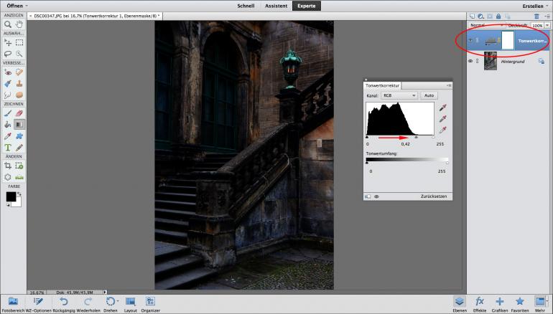Select the Tonwertkorrektur layer mask thumbnail
Image resolution: width=553 pixels, height=314 pixels.
coord(508,40)
